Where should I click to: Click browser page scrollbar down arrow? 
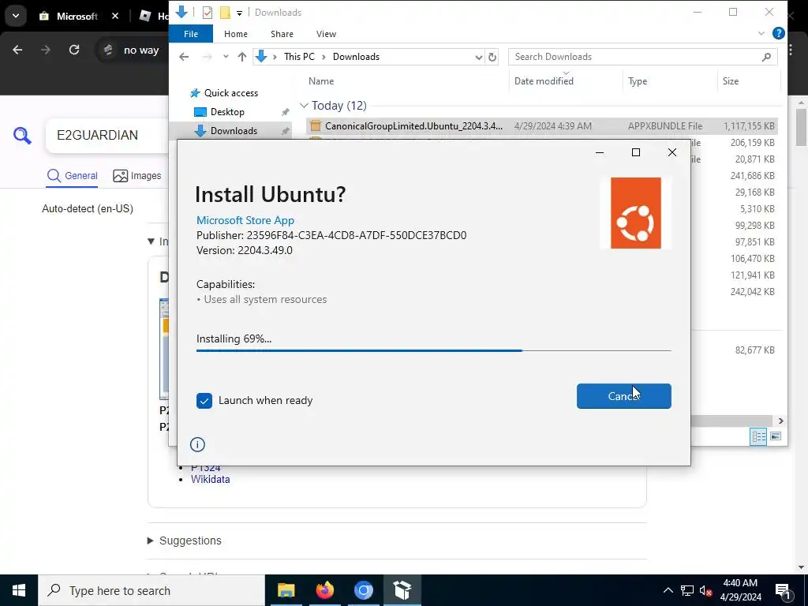pyautogui.click(x=802, y=567)
